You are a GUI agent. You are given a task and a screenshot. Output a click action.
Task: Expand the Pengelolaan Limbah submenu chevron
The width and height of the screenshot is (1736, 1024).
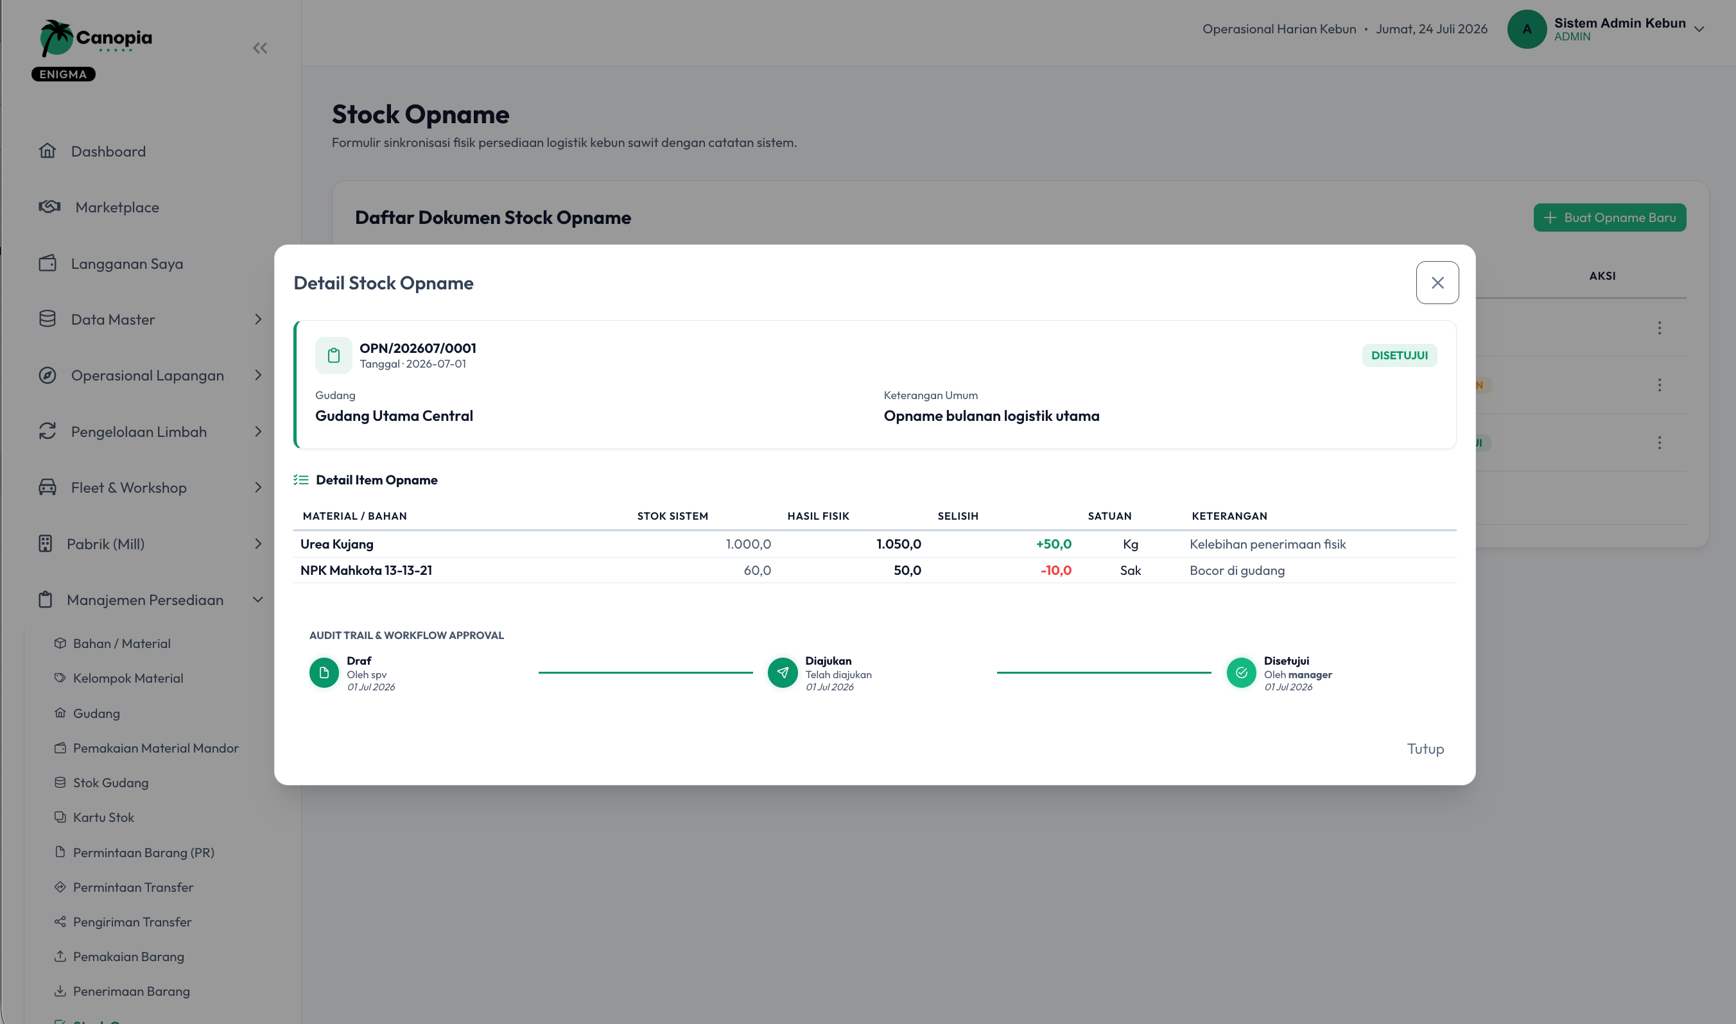point(258,431)
